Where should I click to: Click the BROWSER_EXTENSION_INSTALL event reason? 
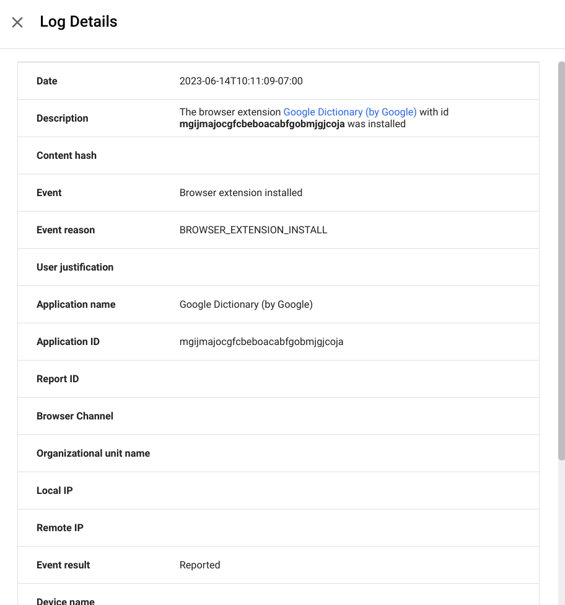(253, 230)
